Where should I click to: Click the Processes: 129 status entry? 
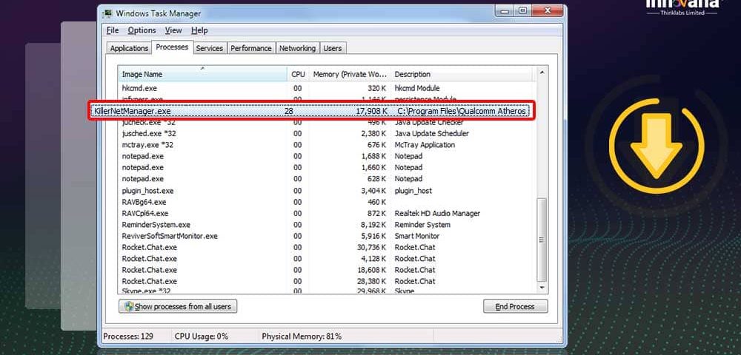pos(128,337)
